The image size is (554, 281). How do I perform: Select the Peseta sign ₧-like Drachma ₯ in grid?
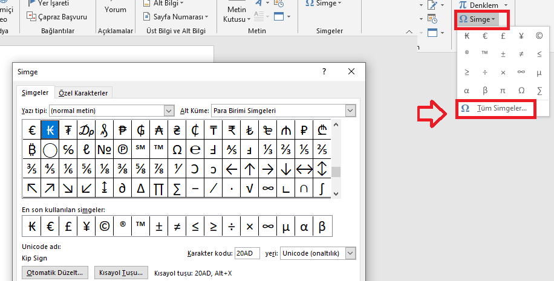point(86,130)
